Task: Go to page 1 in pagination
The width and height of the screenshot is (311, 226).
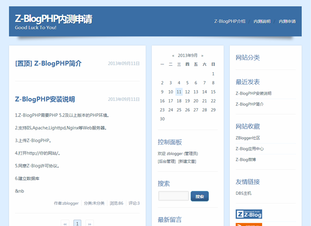Action: click(78, 224)
